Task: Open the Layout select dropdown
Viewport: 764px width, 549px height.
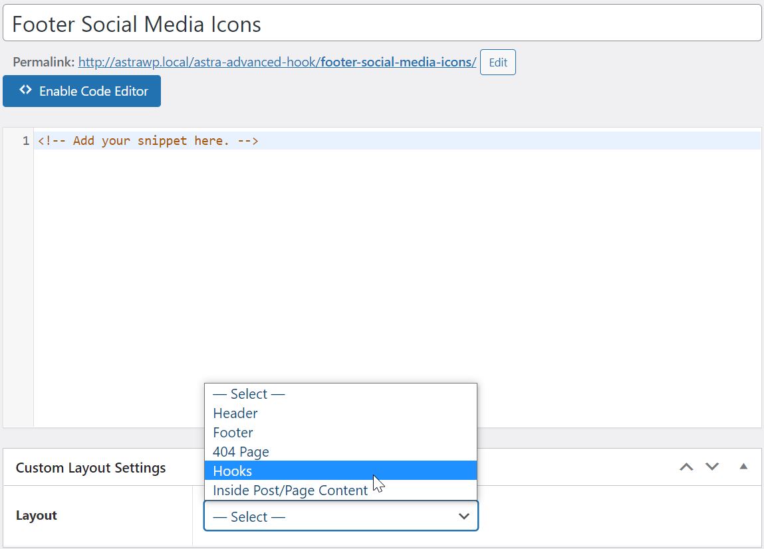Action: click(x=340, y=516)
